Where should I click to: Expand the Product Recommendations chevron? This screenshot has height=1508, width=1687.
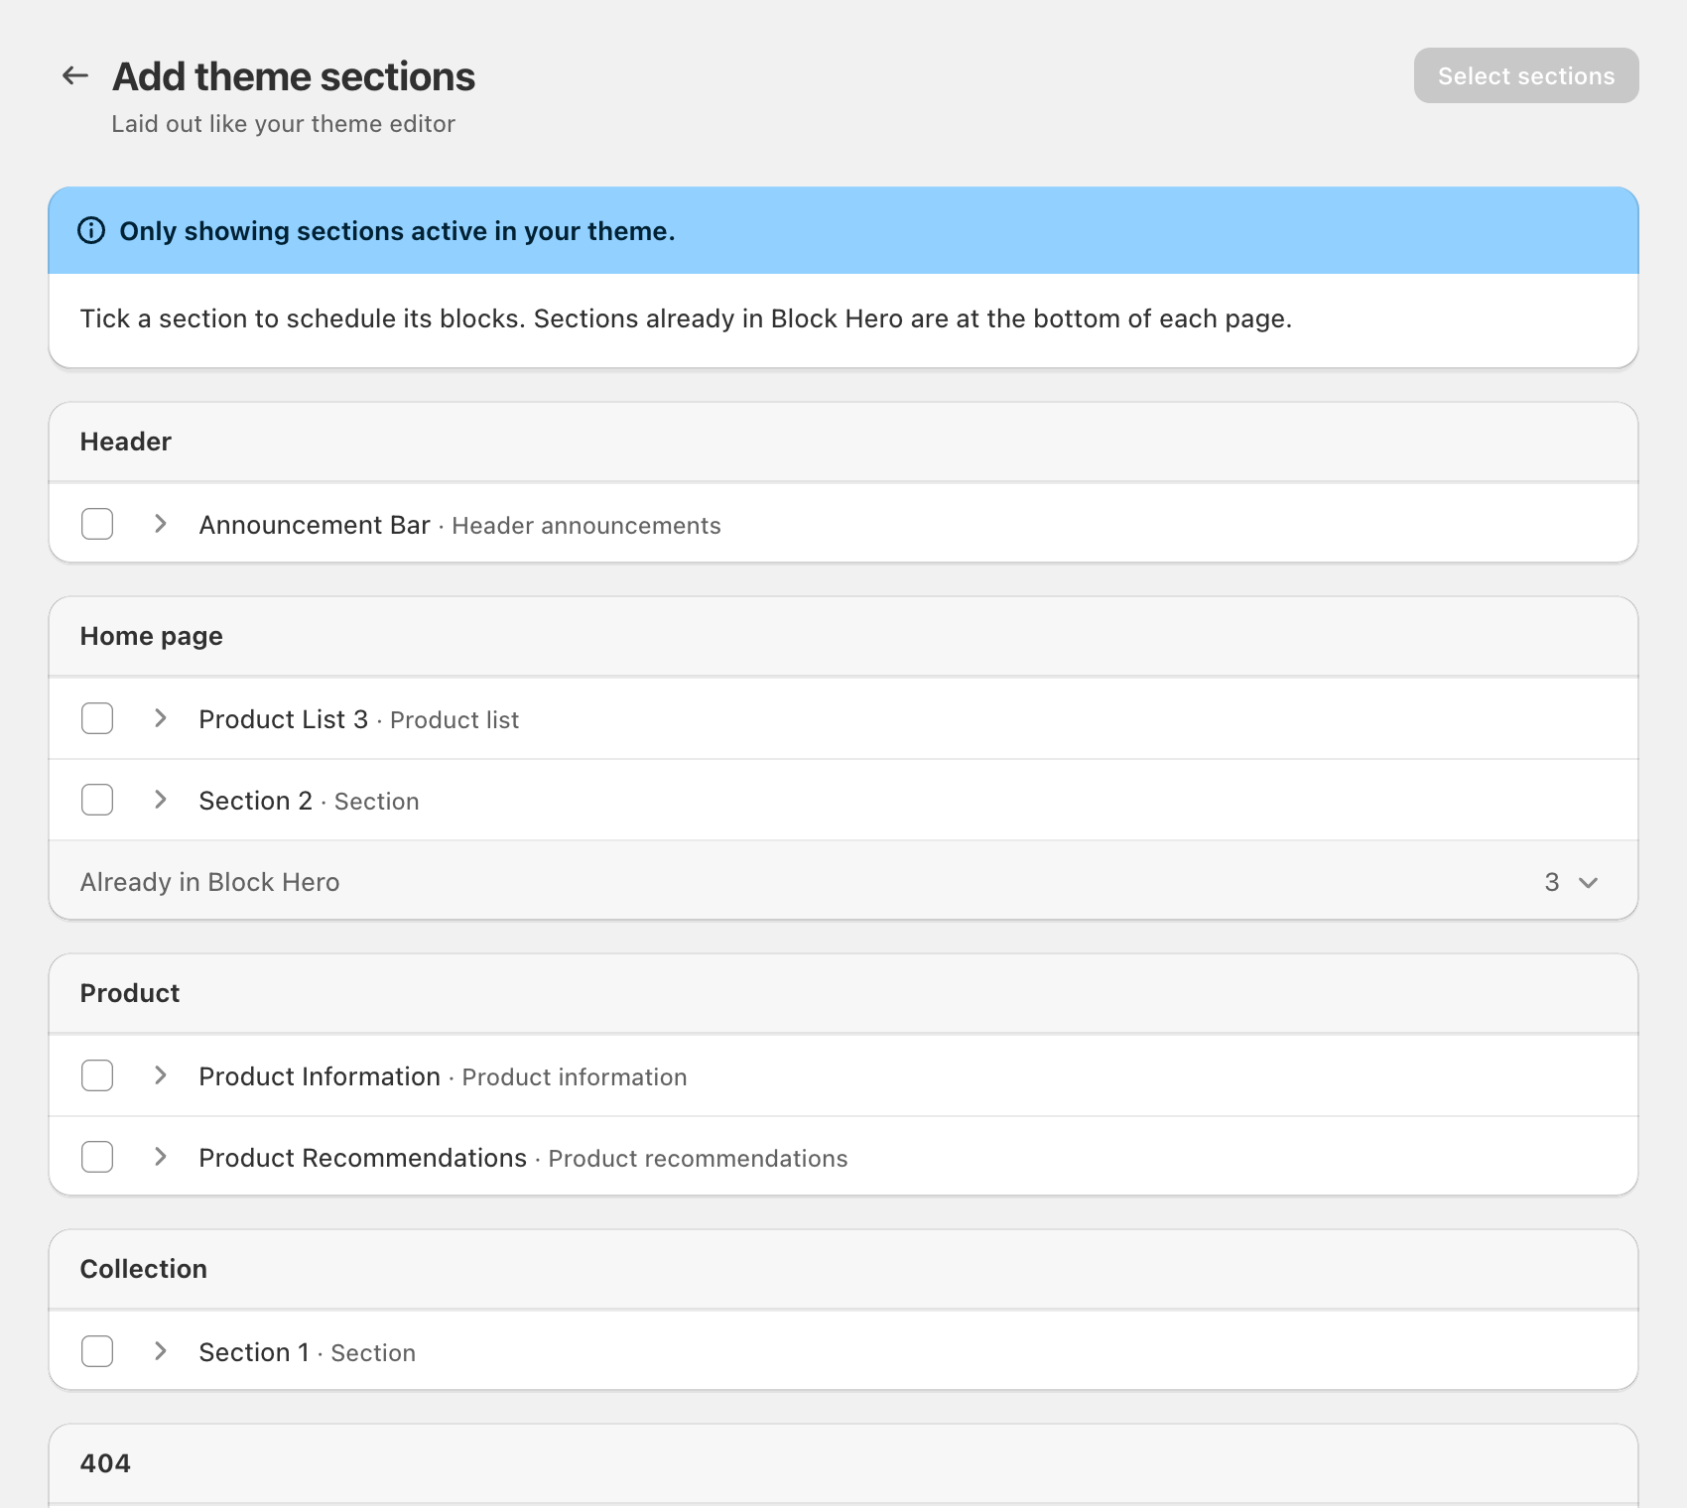[161, 1157]
